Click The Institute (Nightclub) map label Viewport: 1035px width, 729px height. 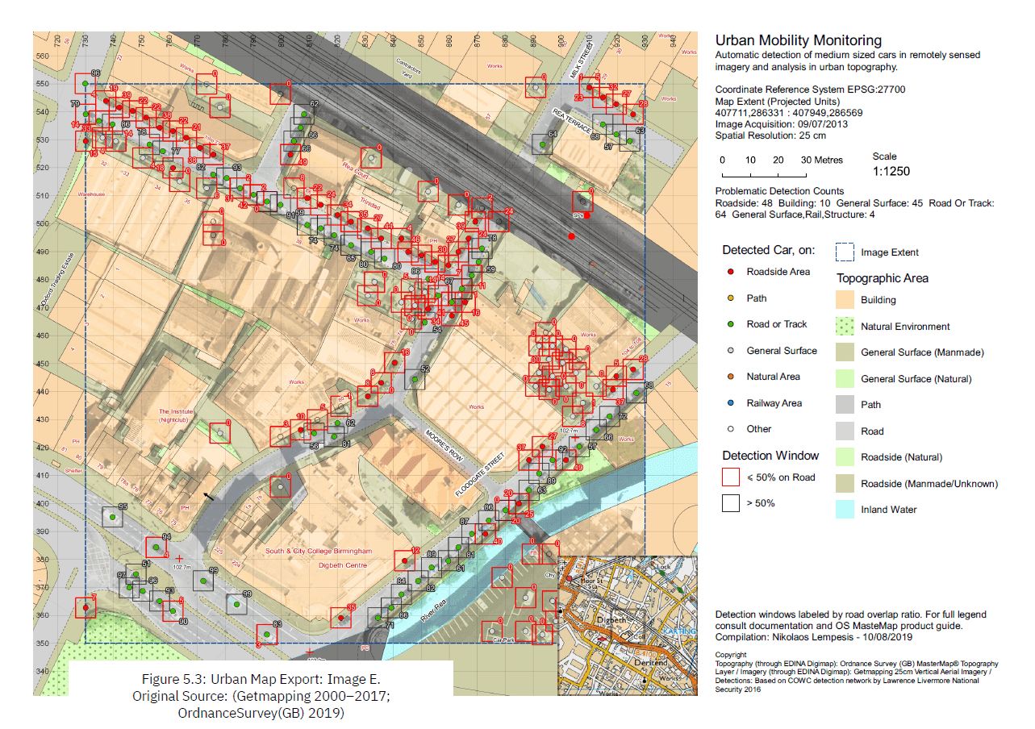coord(176,415)
